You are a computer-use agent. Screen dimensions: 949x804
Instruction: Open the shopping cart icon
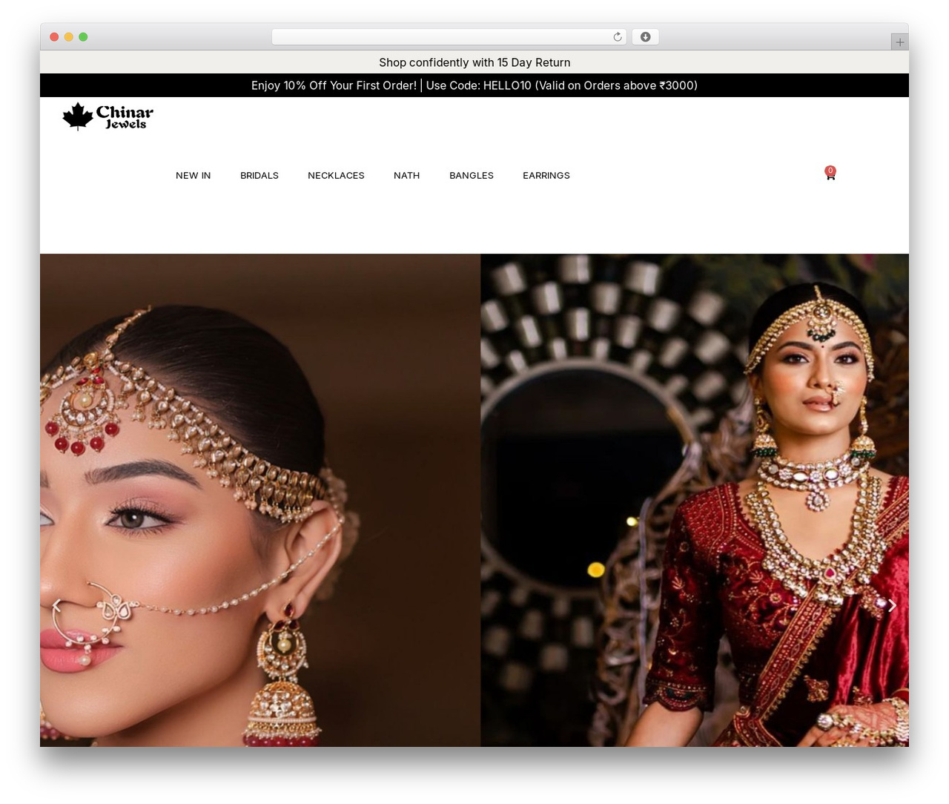point(830,174)
